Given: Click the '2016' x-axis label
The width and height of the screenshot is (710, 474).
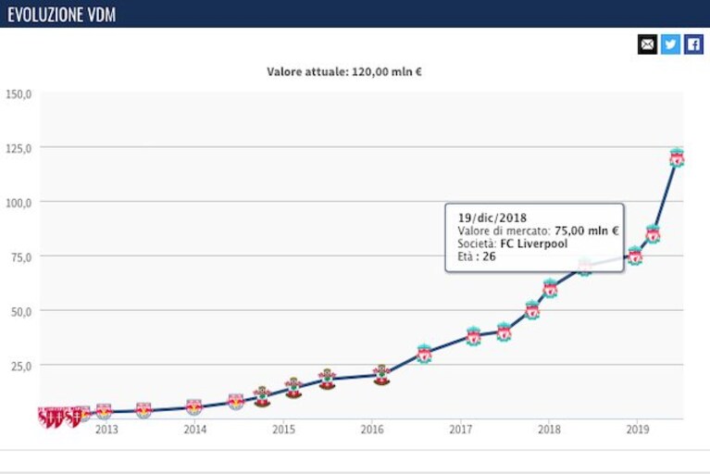Looking at the screenshot, I should [x=372, y=430].
